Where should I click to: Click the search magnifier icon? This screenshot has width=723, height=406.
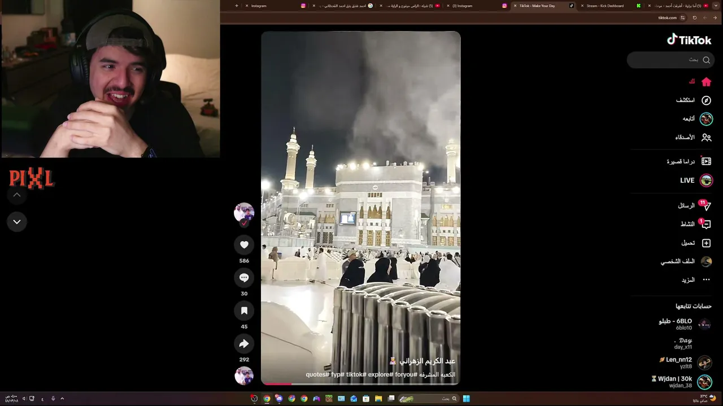pyautogui.click(x=706, y=60)
